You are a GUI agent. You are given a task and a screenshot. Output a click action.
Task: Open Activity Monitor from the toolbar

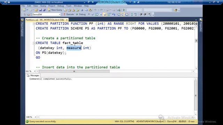click(119, 10)
